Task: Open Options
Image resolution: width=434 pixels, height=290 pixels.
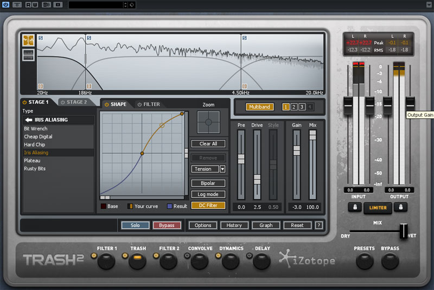Action: point(203,226)
